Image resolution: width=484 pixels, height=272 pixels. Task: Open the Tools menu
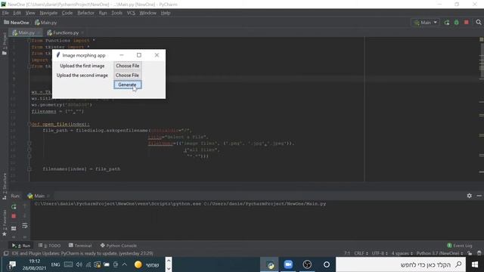[116, 13]
